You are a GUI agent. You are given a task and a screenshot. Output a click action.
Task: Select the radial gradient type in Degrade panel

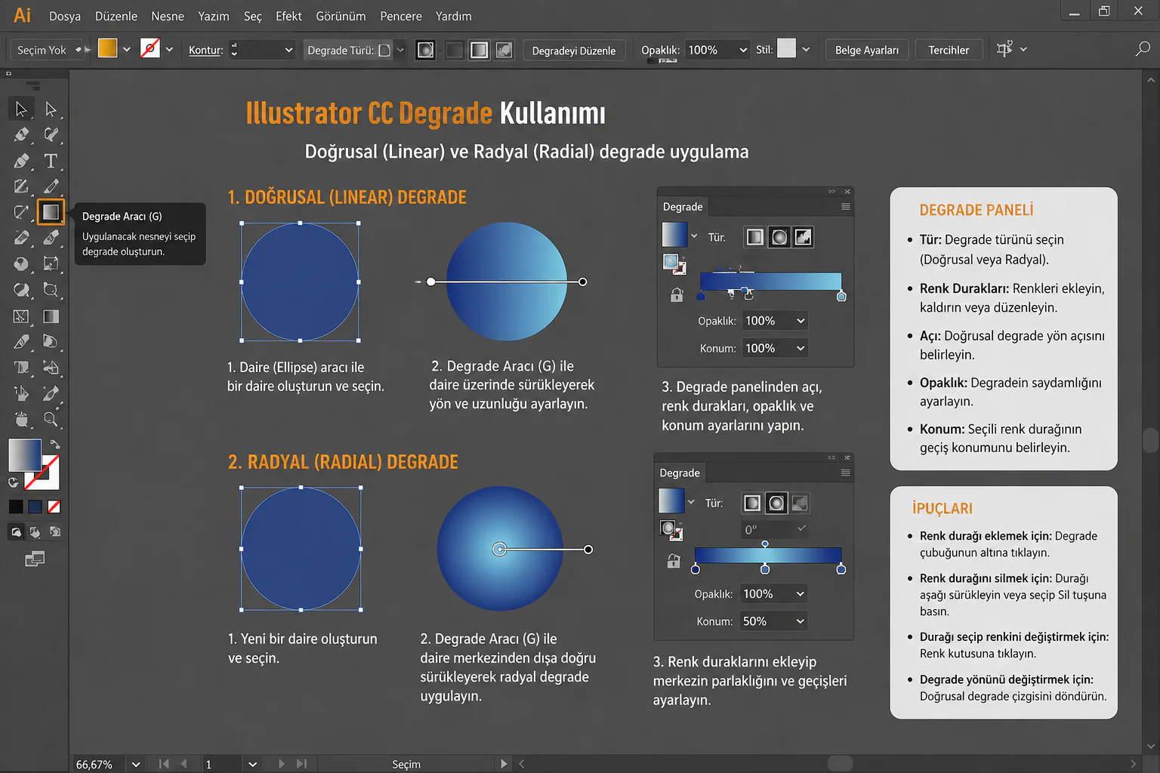(779, 236)
